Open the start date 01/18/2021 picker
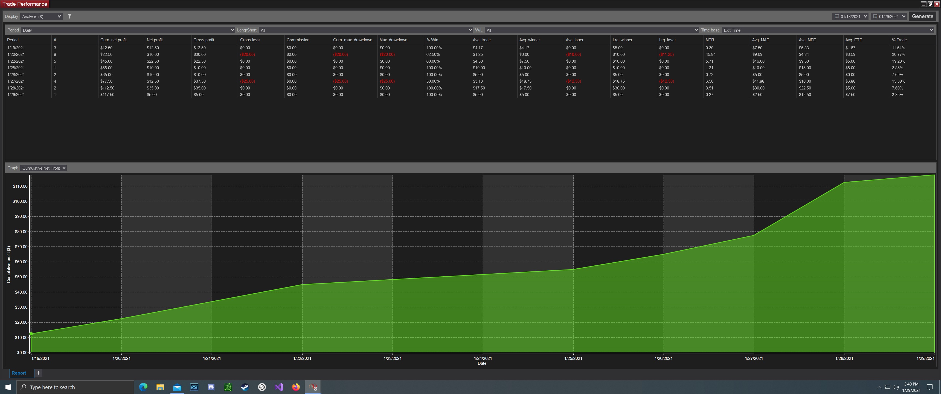The image size is (947, 394). pyautogui.click(x=850, y=17)
